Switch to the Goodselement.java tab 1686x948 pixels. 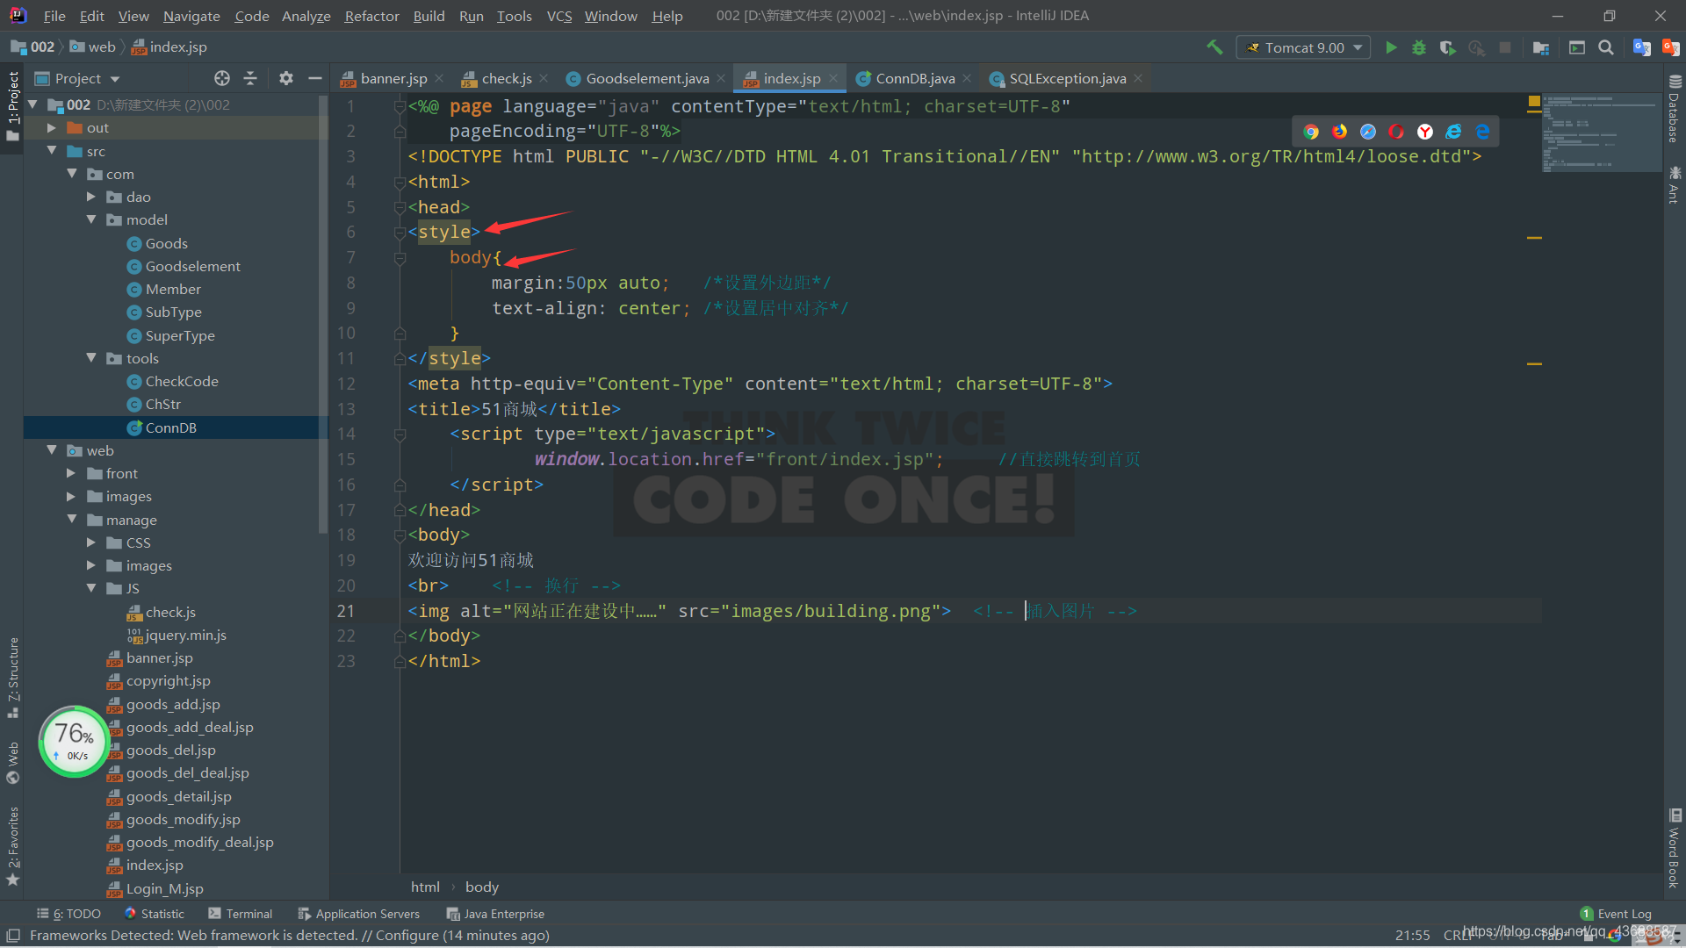646,78
